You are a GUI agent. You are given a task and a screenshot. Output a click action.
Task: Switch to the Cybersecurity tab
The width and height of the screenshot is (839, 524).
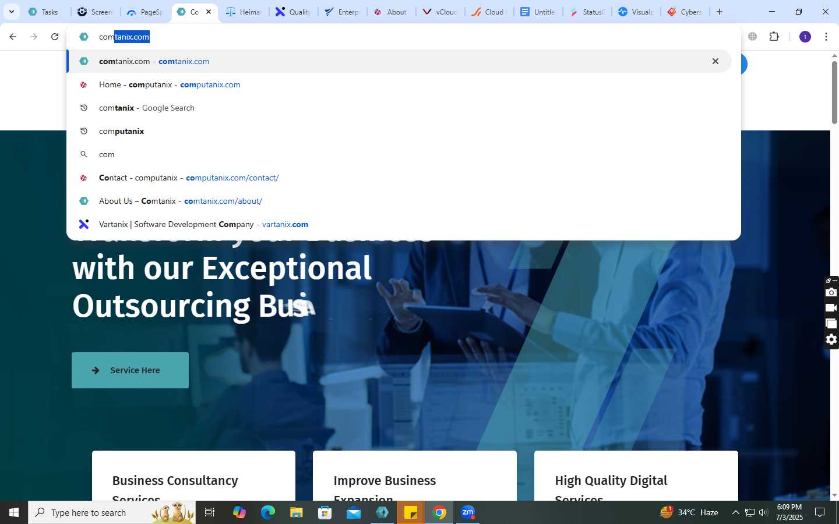(685, 12)
